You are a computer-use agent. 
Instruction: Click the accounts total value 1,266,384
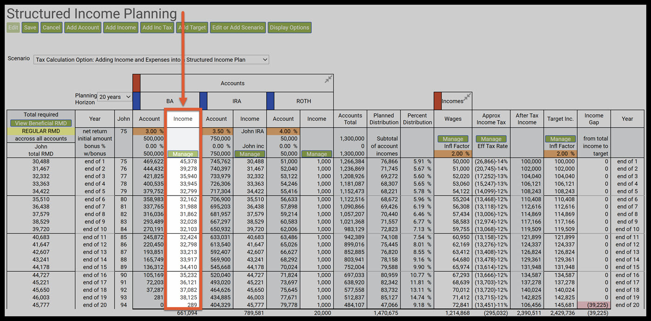pyautogui.click(x=352, y=161)
